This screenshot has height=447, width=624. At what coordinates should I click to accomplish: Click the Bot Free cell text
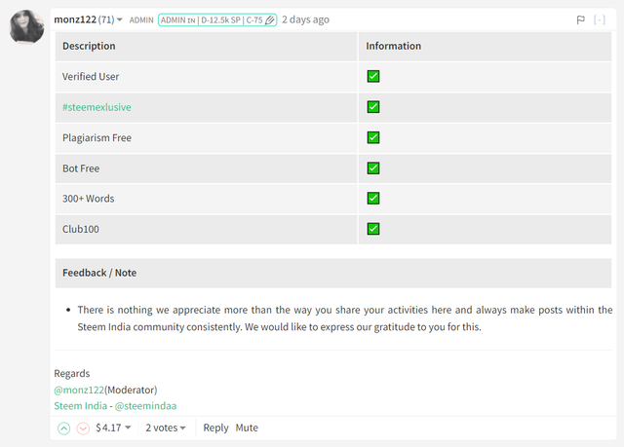click(81, 168)
